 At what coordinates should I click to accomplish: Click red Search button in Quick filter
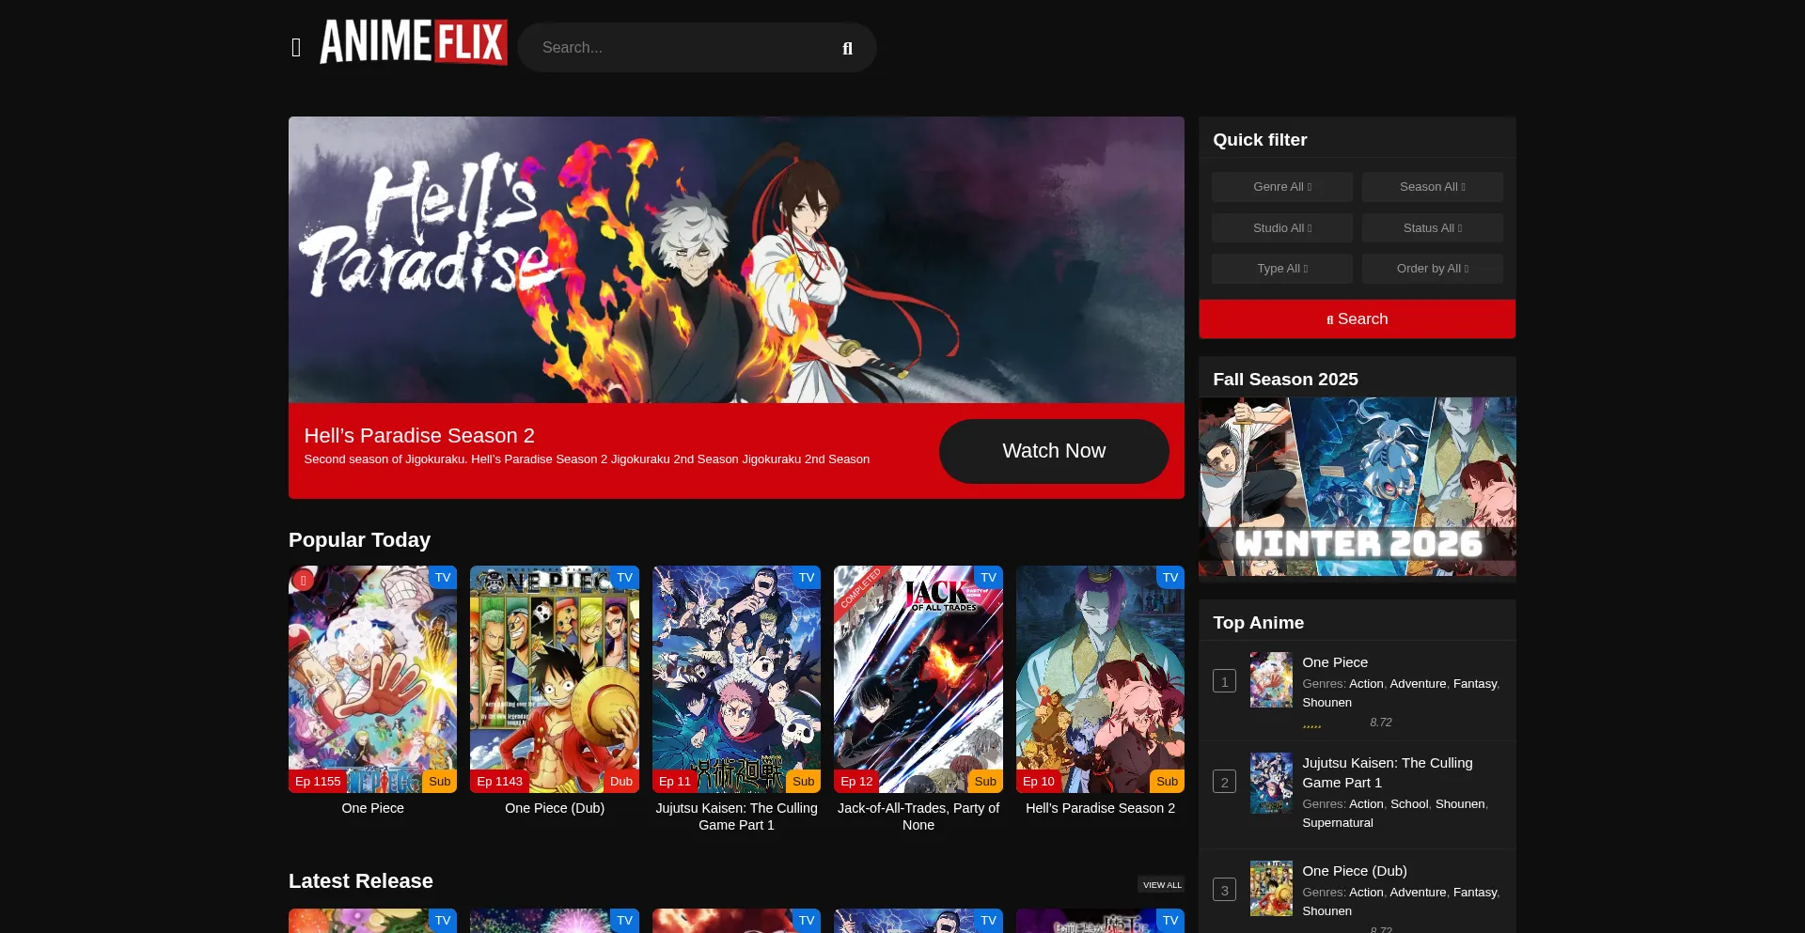point(1357,319)
